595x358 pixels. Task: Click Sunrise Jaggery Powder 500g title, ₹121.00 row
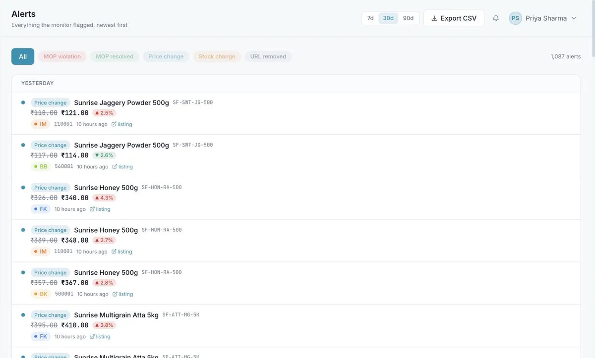tap(121, 103)
